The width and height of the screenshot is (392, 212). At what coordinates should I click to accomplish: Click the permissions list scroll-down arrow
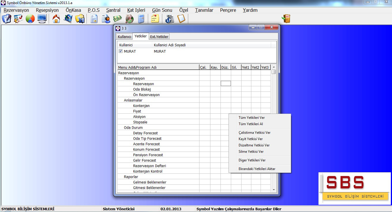(x=274, y=190)
